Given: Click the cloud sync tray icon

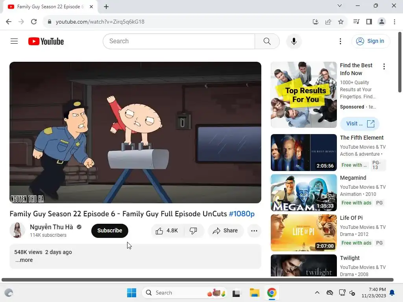Looking at the screenshot, I should pos(330,293).
